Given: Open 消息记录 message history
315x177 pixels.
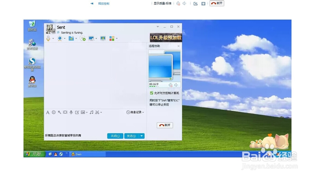Looking at the screenshot, I should point(135,112).
